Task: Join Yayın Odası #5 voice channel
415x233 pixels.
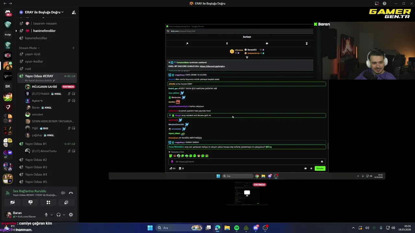Action: [x=36, y=182]
